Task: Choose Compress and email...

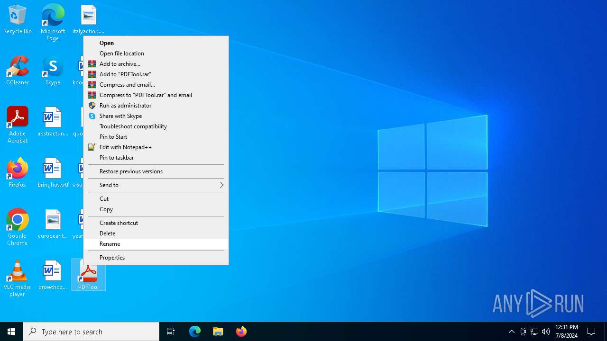Action: pyautogui.click(x=156, y=85)
